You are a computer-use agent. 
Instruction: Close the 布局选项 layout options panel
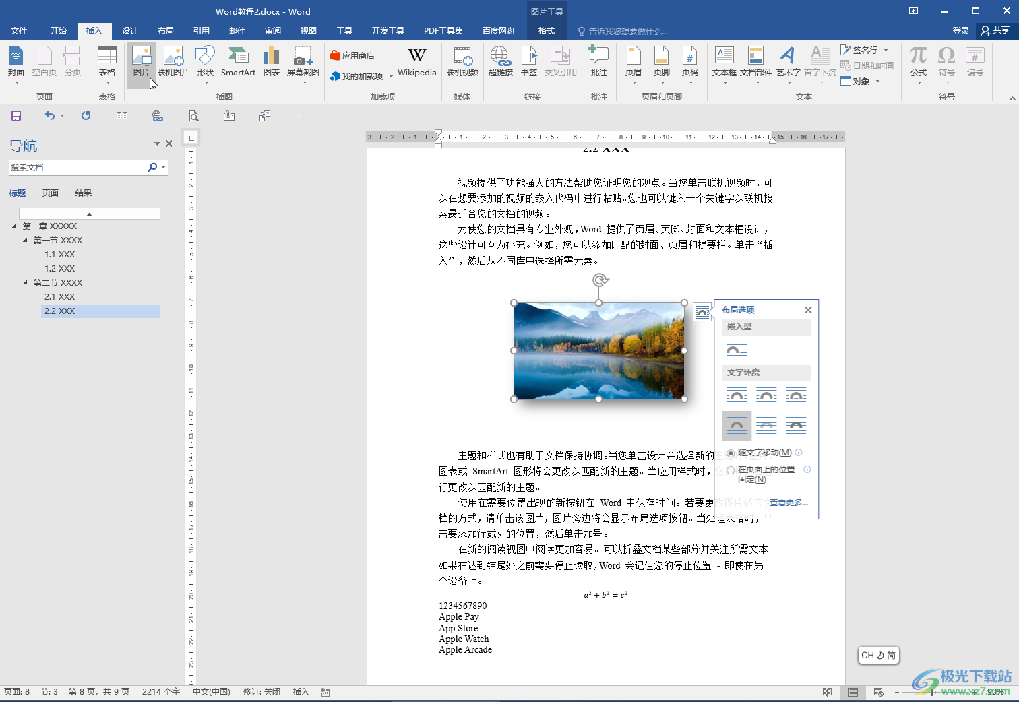tap(808, 310)
